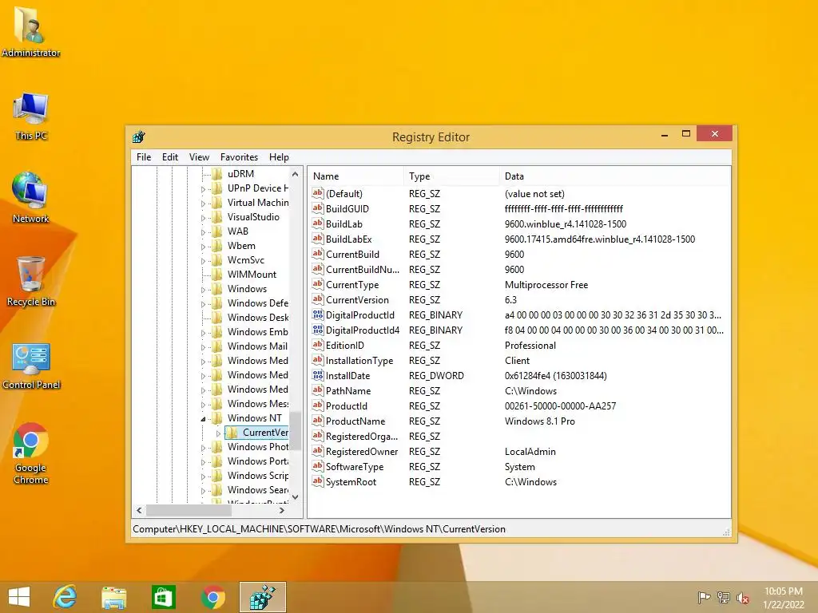Select the WAB tree key
Viewport: 818px width, 613px height.
[x=238, y=231]
